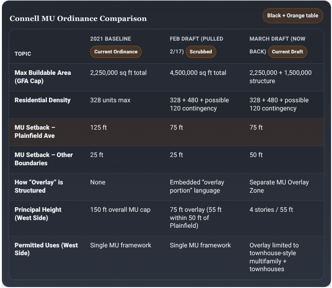
Task: Click the "4 stories / 55 ft" cell
Action: pyautogui.click(x=271, y=209)
